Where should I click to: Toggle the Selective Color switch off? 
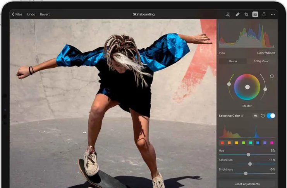tap(271, 116)
